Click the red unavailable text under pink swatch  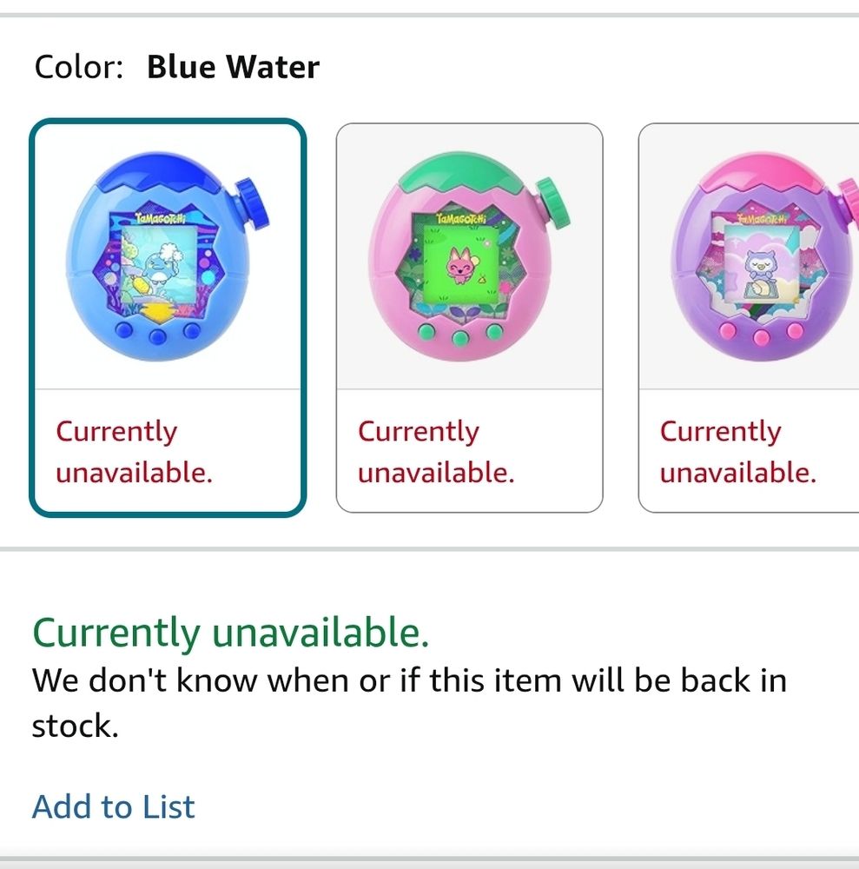(436, 452)
